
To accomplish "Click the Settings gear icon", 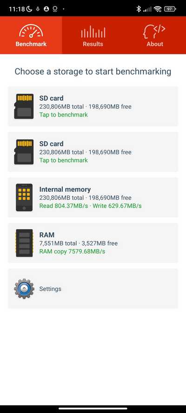I will (x=24, y=288).
